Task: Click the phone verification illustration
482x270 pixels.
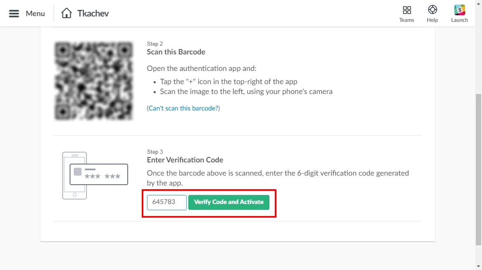Action: (x=95, y=176)
